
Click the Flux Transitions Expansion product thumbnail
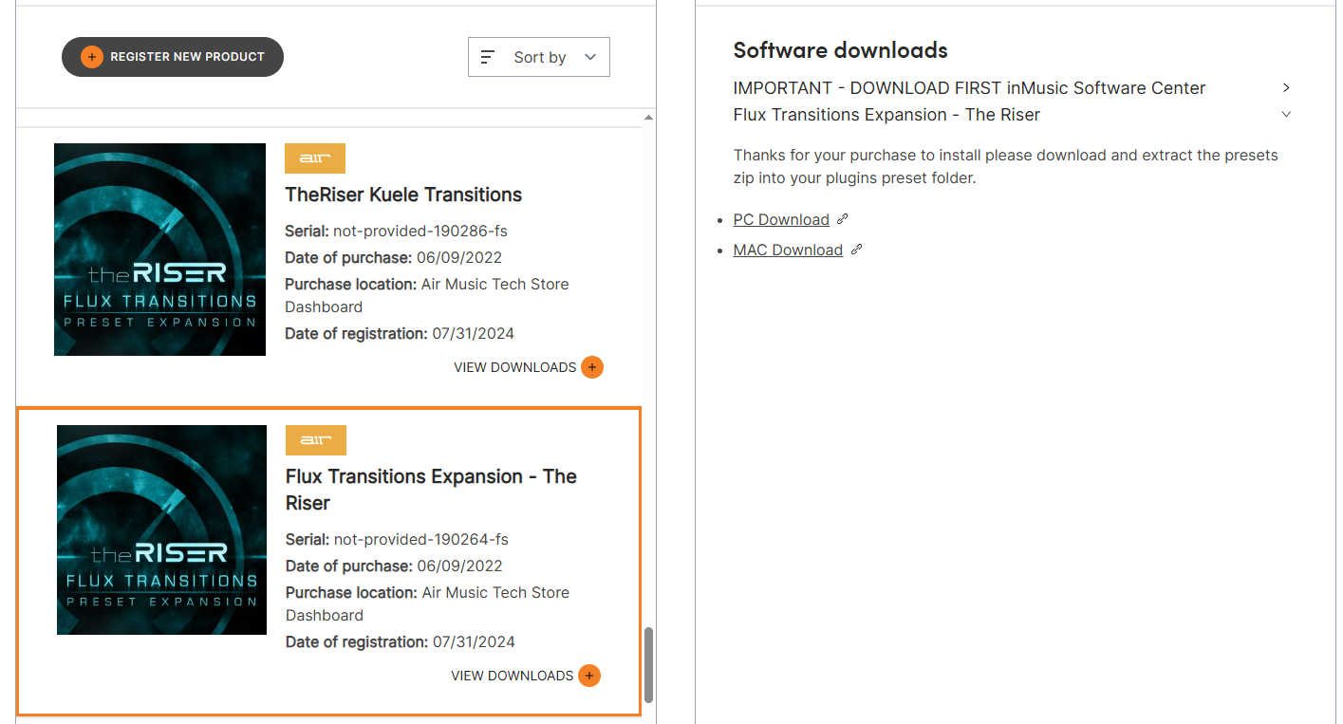click(x=161, y=529)
